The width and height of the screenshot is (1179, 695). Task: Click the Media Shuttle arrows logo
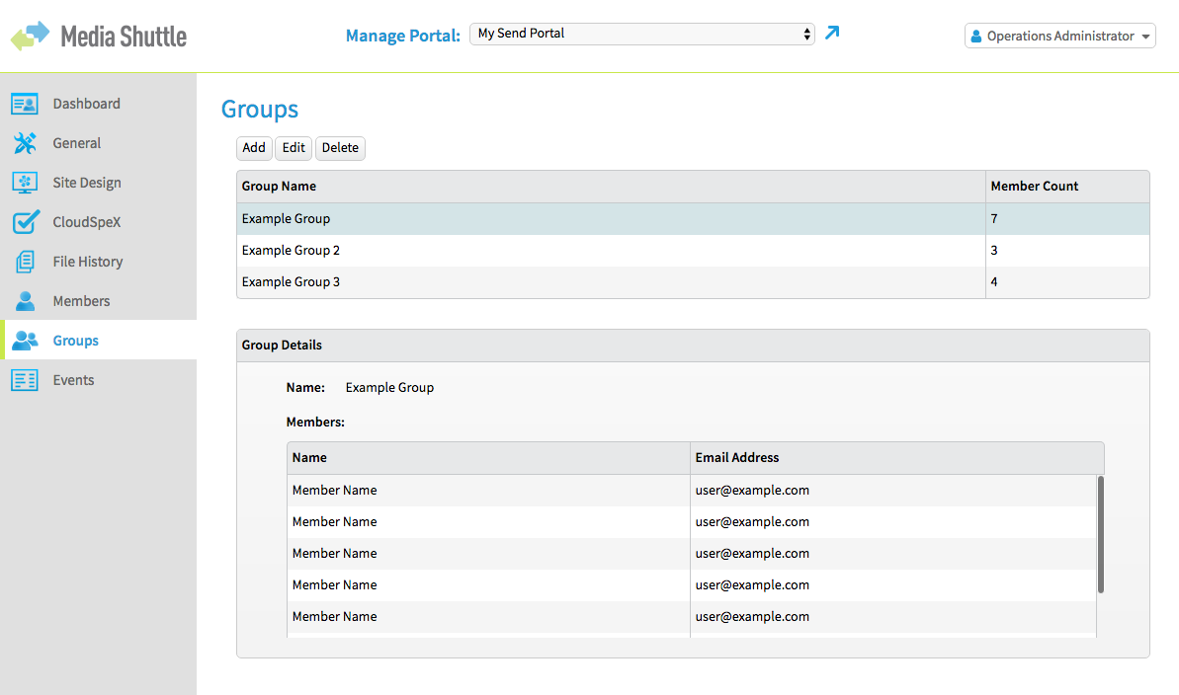[x=30, y=36]
